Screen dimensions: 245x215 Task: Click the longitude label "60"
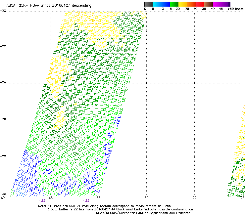point(3,198)
